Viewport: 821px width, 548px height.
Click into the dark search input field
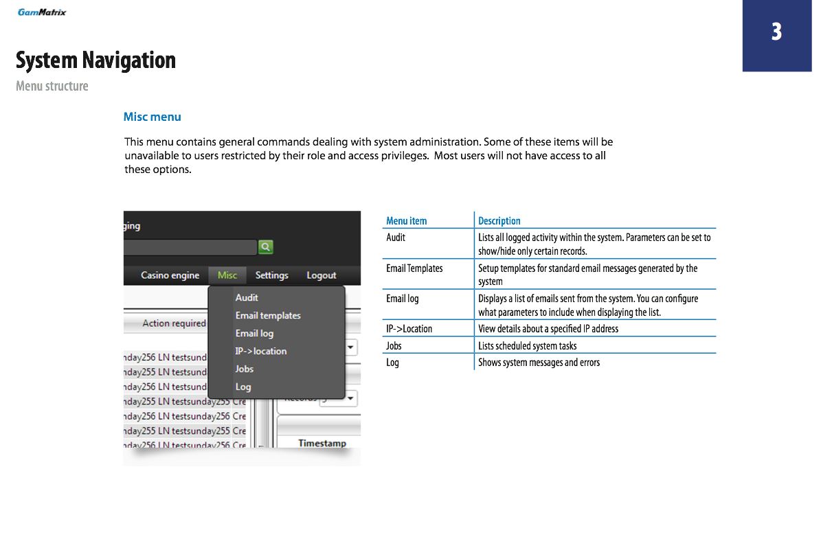coord(190,247)
